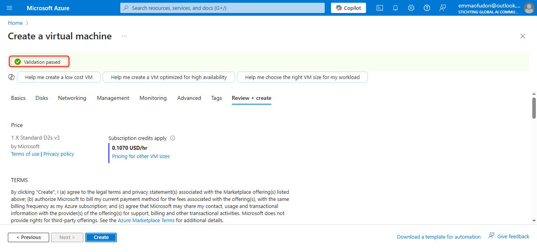Click the Copilot icon beside suggestions
Viewport: 537px width, 252px height.
11,77
